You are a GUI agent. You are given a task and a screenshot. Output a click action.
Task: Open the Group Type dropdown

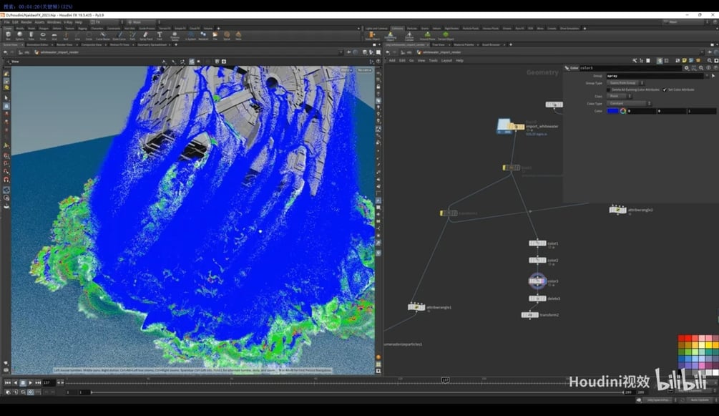[625, 83]
